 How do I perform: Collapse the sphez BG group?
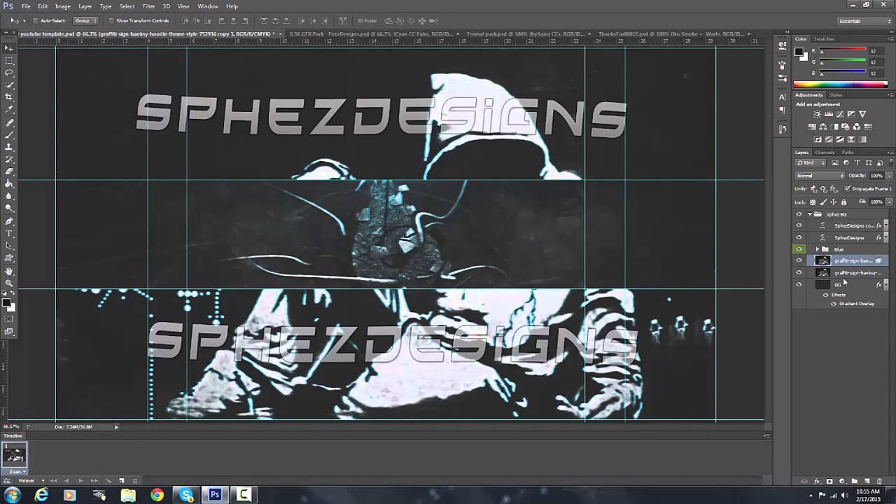point(810,214)
